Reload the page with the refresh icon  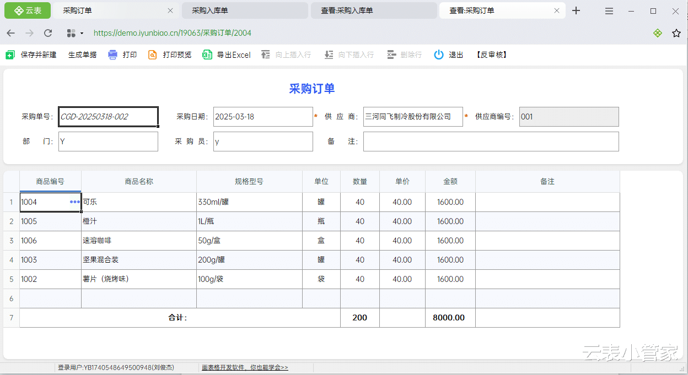click(48, 33)
